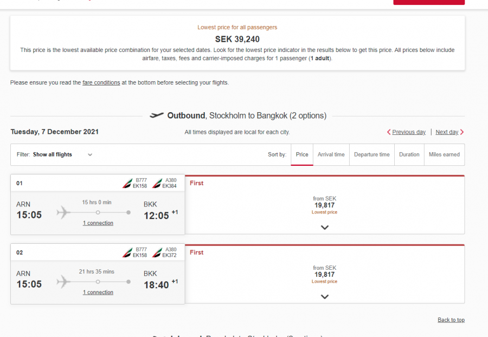Screen dimensions: 488x337
Task: Click the airplane icon in flight 01
Action: (x=63, y=212)
